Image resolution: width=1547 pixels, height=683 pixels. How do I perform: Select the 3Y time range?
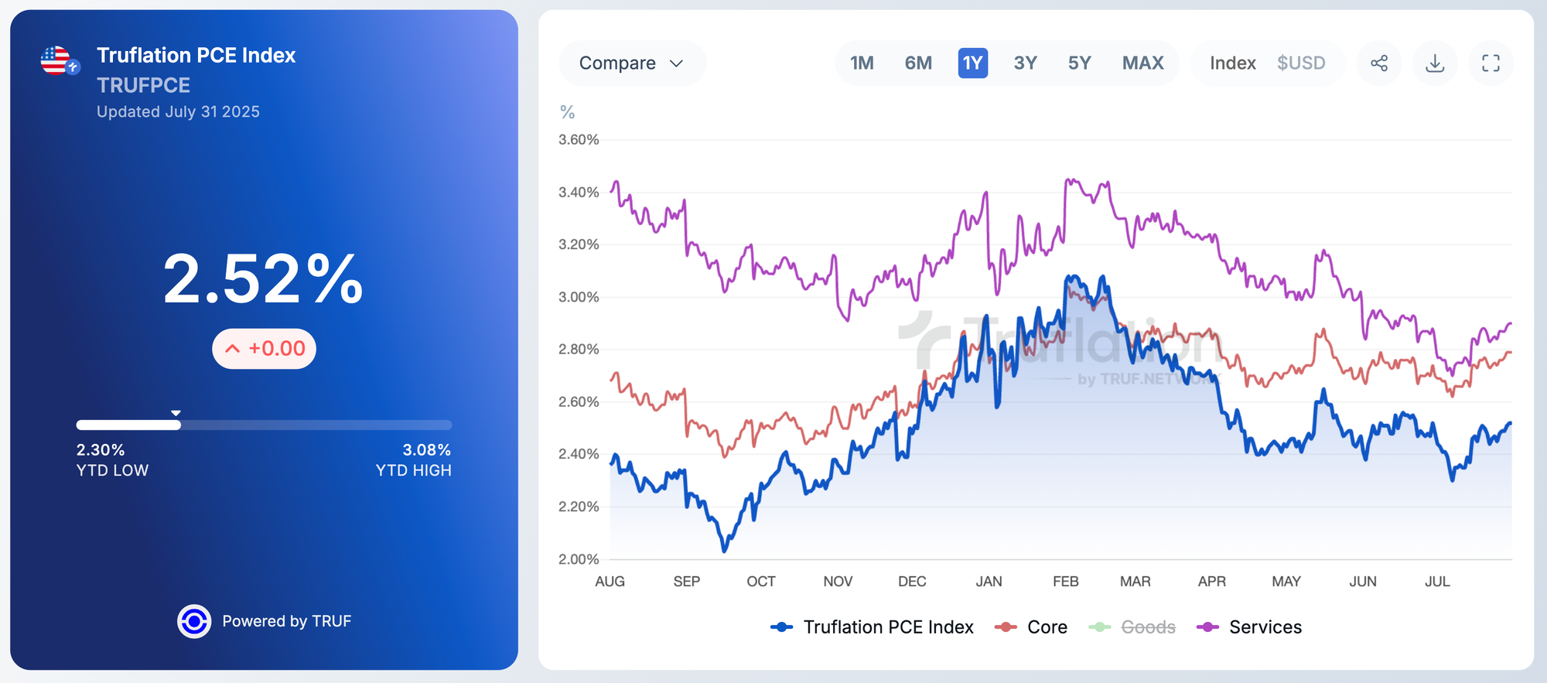tap(1025, 63)
